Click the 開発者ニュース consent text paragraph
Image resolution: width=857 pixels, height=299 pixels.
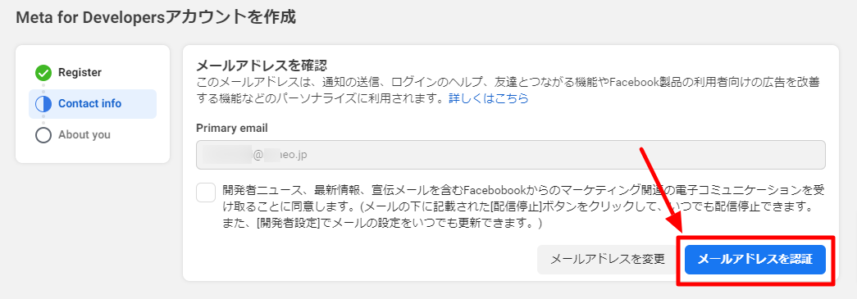(523, 206)
